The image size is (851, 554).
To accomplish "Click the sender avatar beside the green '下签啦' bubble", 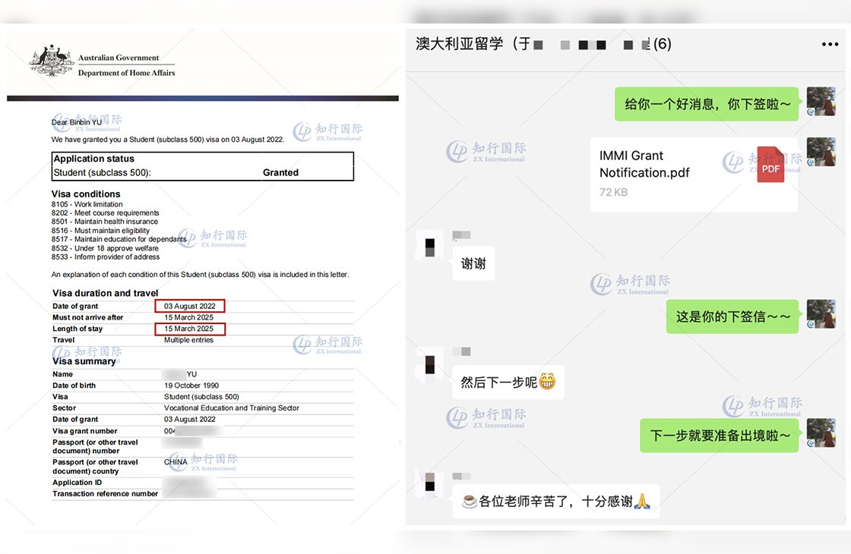I will 821,101.
